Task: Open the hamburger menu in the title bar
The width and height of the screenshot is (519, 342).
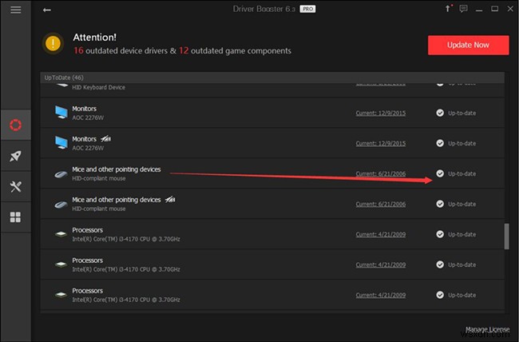Action: pos(15,10)
